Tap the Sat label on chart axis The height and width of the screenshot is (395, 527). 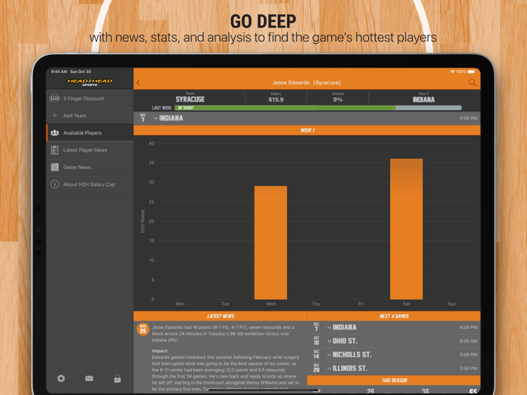pyautogui.click(x=407, y=304)
